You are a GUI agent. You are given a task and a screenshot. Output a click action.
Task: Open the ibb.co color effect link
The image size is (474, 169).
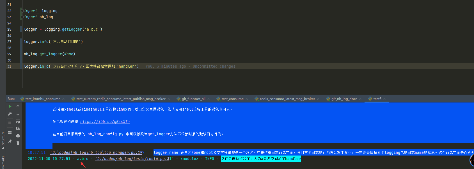105,122
